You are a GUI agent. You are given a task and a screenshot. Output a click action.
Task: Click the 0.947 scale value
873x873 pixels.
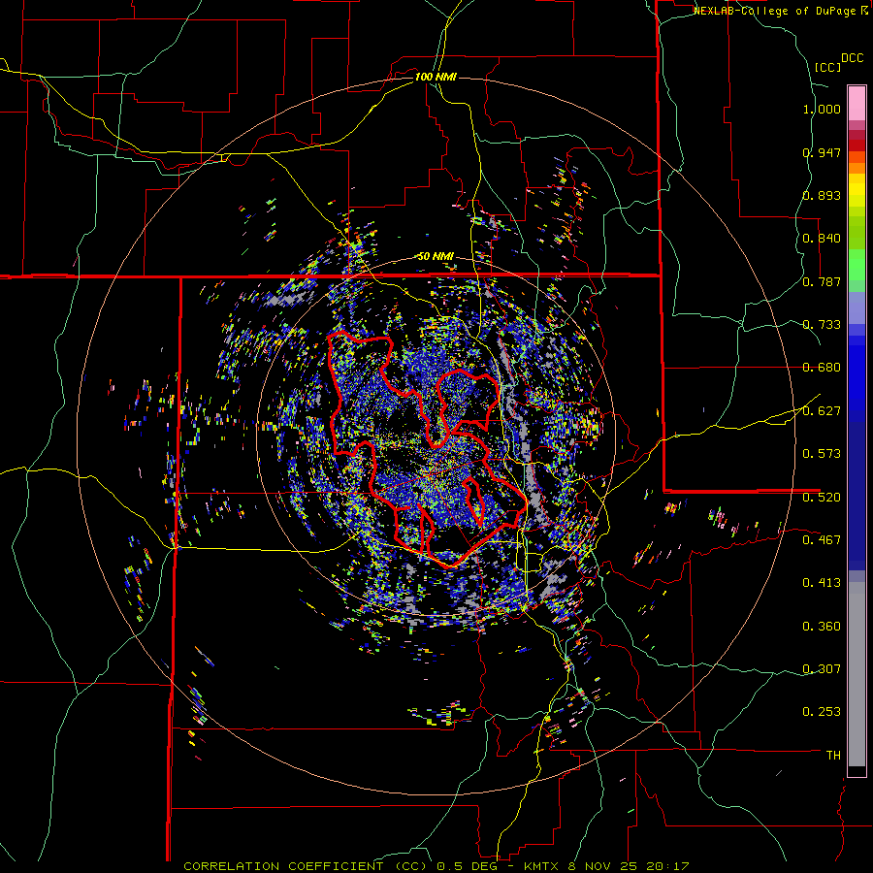pyautogui.click(x=822, y=152)
